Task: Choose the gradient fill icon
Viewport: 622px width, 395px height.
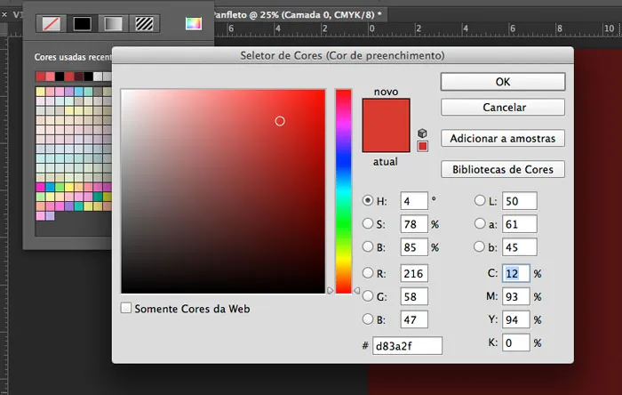Action: coord(113,24)
